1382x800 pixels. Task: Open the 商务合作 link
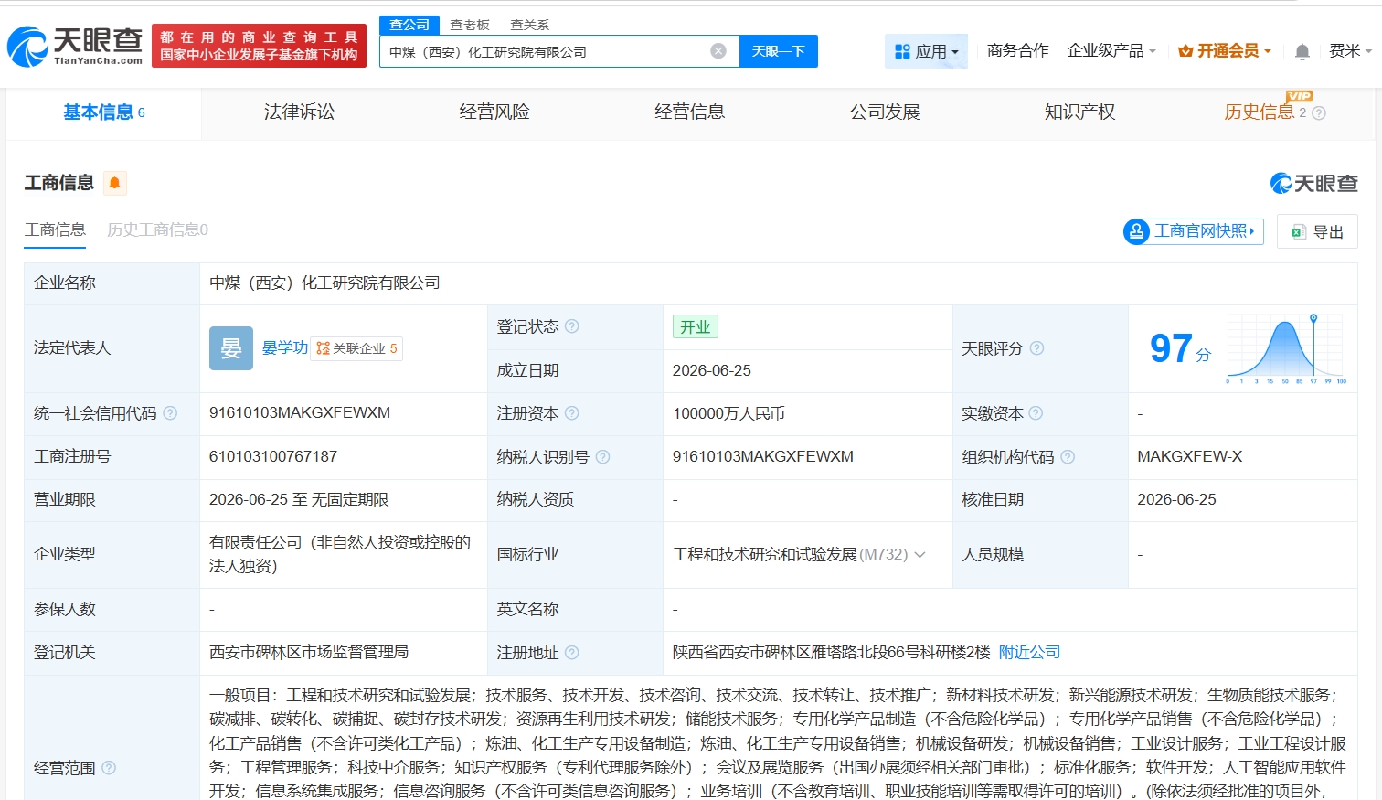(1017, 51)
